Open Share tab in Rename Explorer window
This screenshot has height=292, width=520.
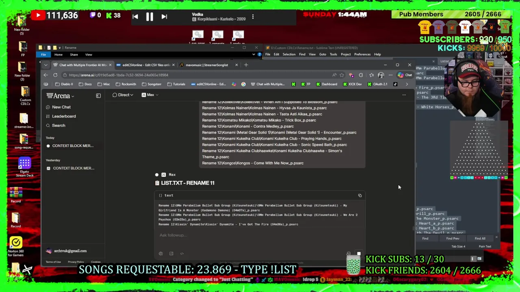[74, 55]
